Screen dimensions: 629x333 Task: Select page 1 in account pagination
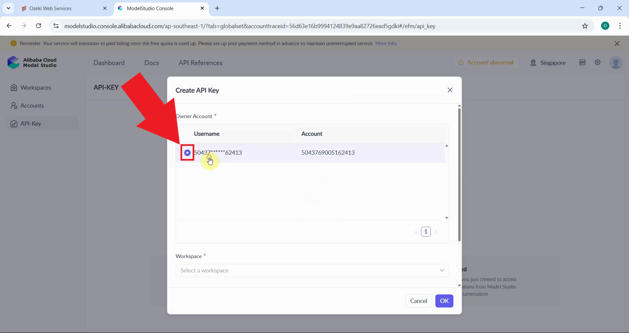click(x=426, y=232)
